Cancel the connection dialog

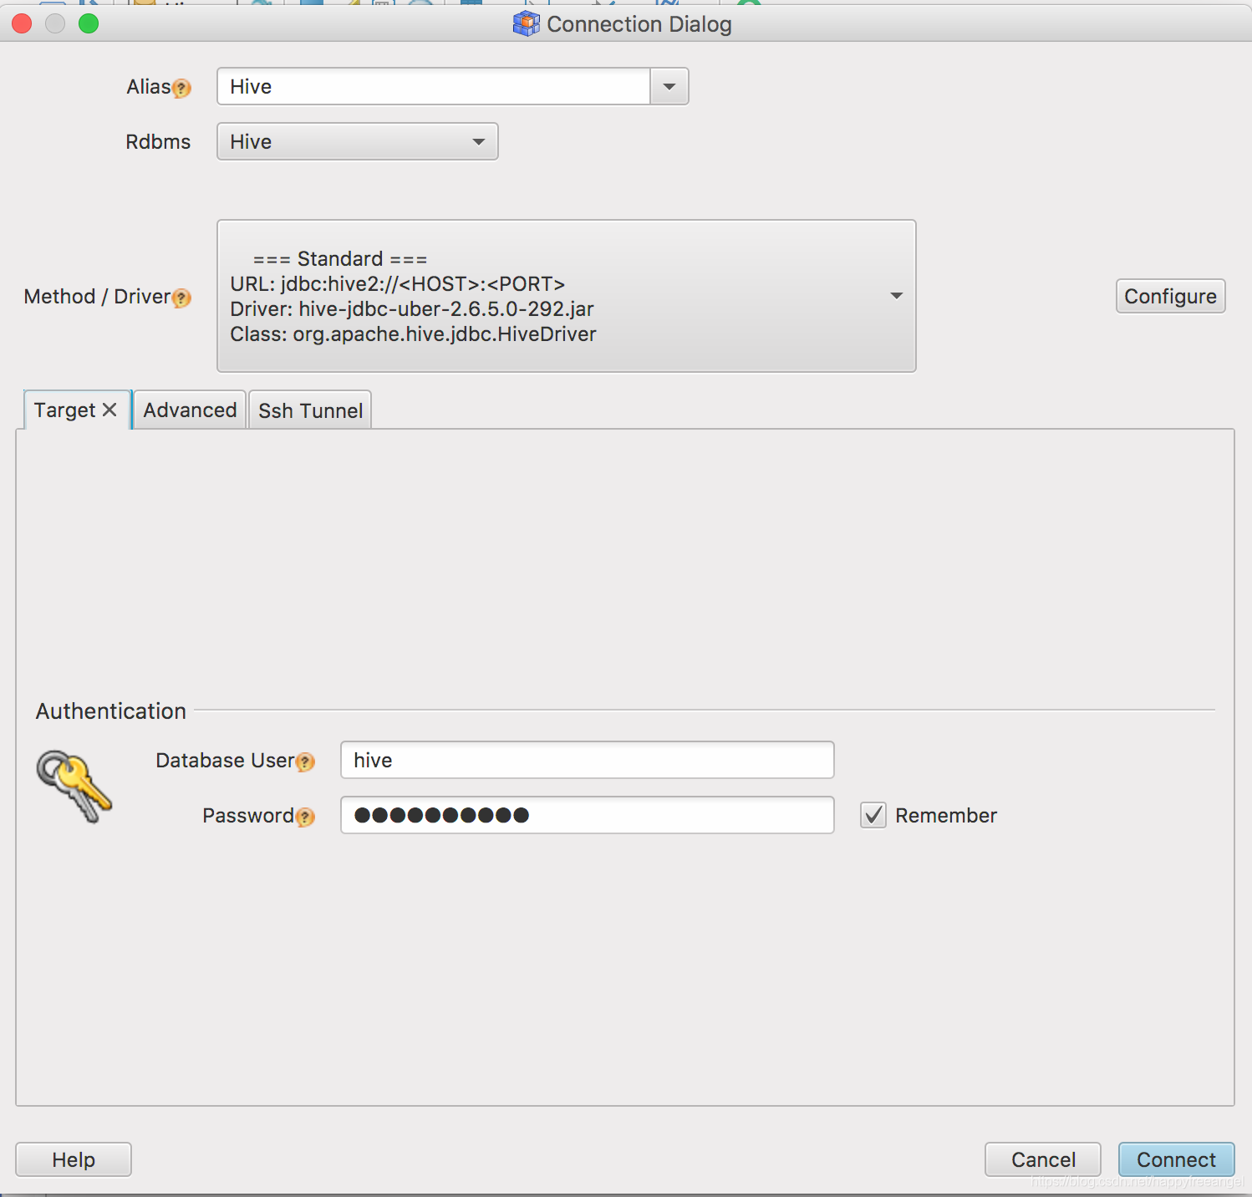pyautogui.click(x=1043, y=1159)
